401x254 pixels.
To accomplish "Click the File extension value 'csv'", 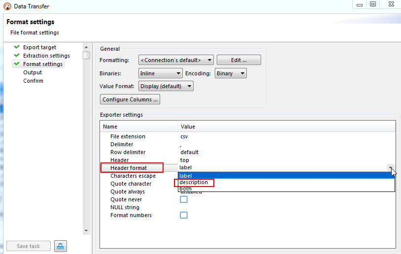I will click(184, 136).
